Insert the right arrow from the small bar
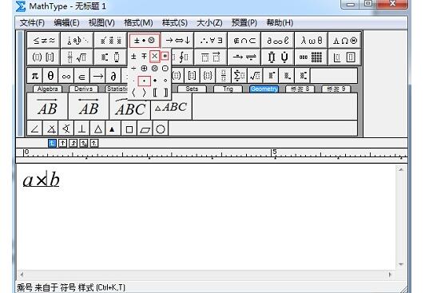The height and width of the screenshot is (293, 425). click(x=97, y=76)
